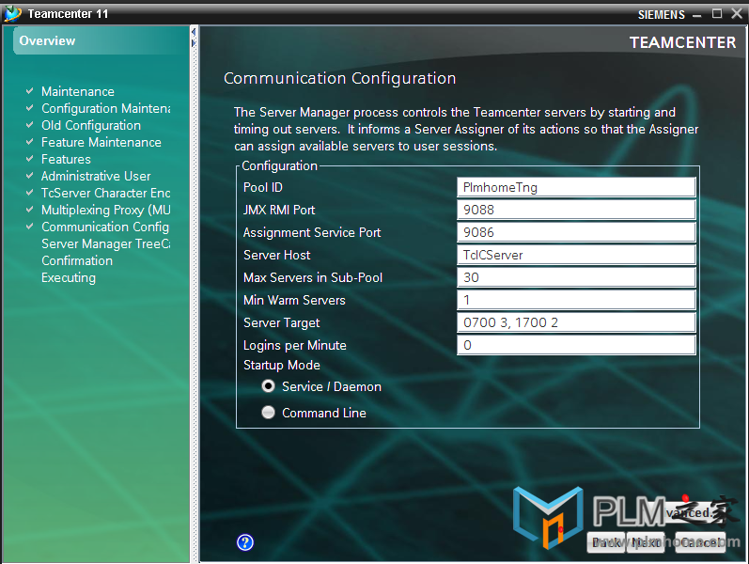The image size is (749, 564).
Task: Click the Back button
Action: [x=606, y=542]
